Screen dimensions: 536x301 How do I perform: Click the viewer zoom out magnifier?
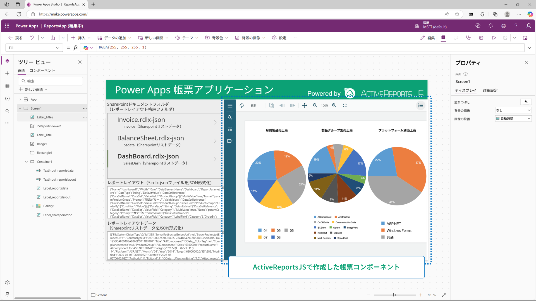point(315,105)
